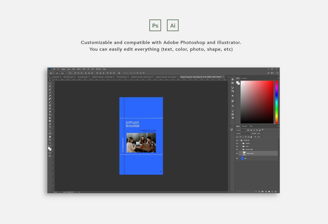Select the Eyedropper tool
The image size is (328, 224).
pyautogui.click(x=50, y=96)
